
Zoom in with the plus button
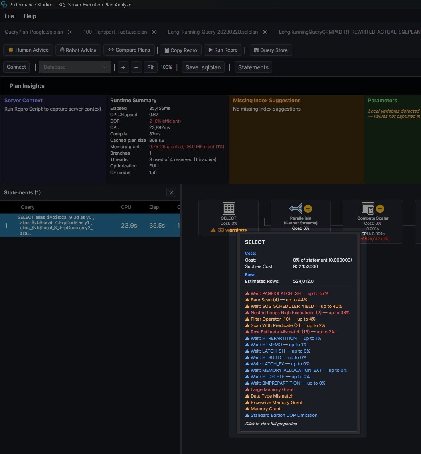pyautogui.click(x=123, y=67)
